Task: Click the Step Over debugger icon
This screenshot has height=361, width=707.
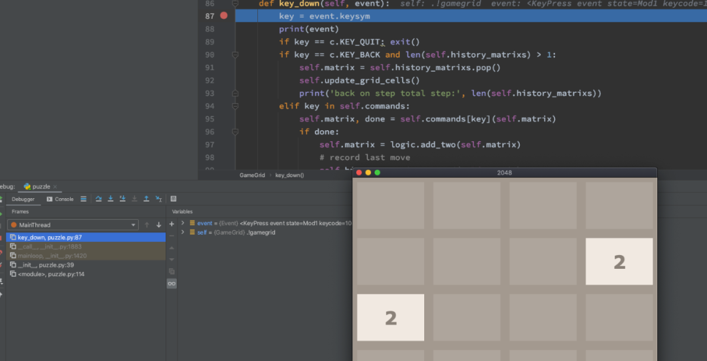Action: 98,199
